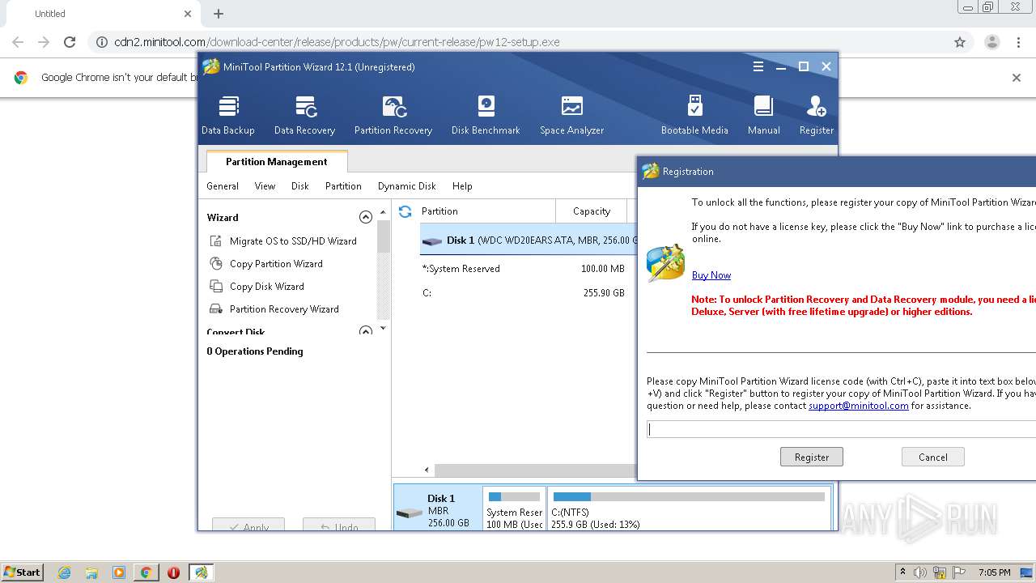Collapse the Convert Disk section
This screenshot has width=1036, height=583.
(366, 331)
